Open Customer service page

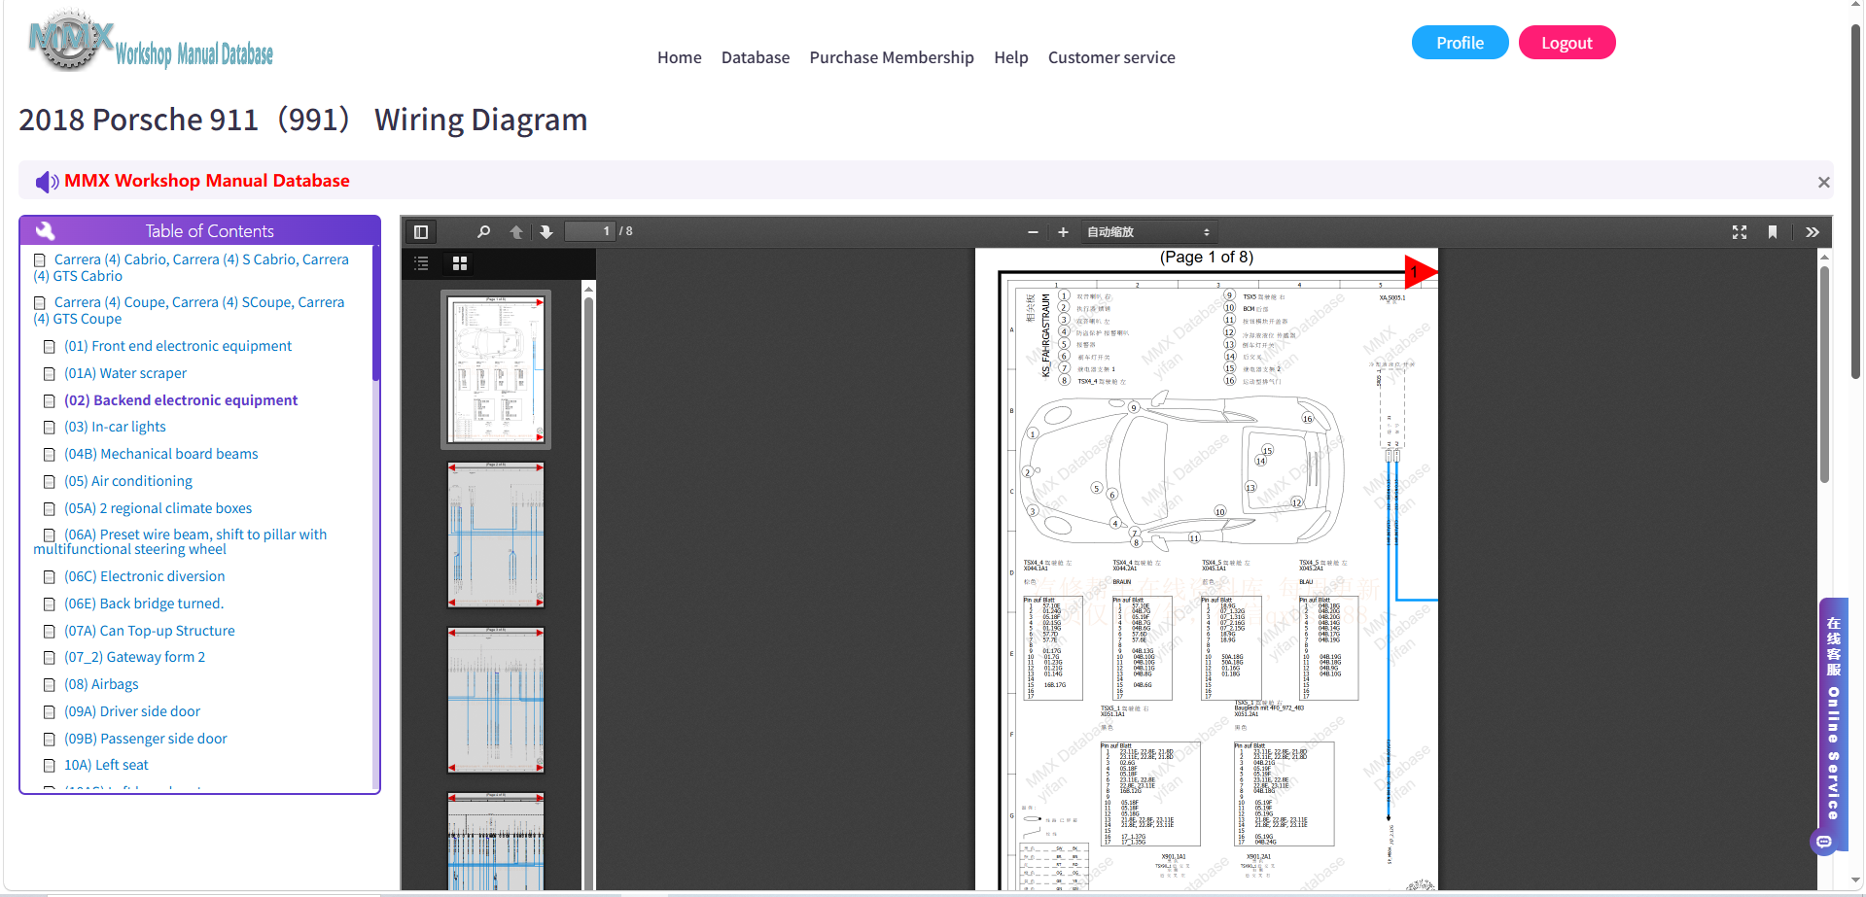pyautogui.click(x=1111, y=57)
